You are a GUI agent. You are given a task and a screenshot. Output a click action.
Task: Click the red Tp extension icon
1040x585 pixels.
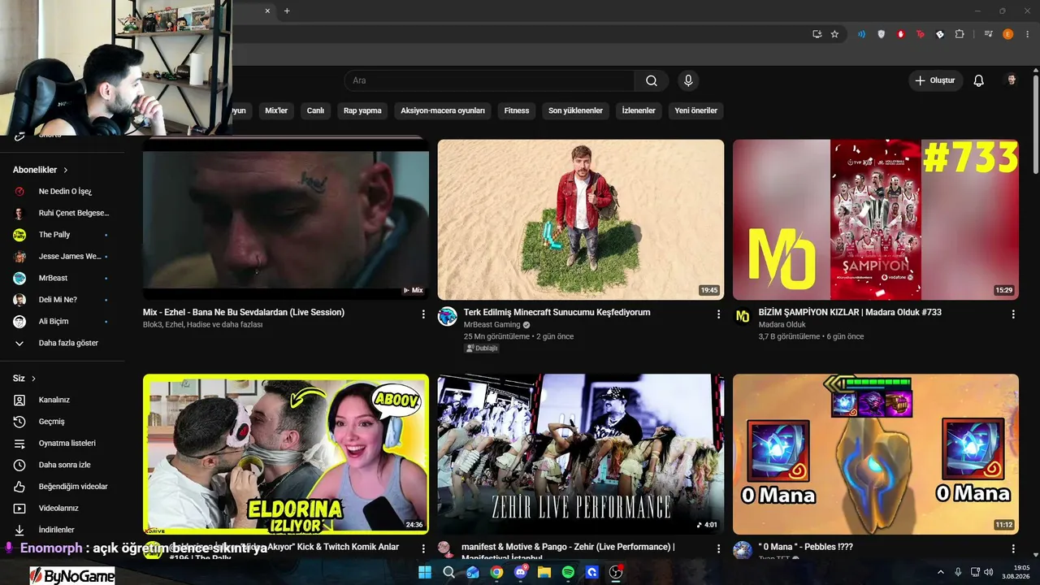[921, 34]
